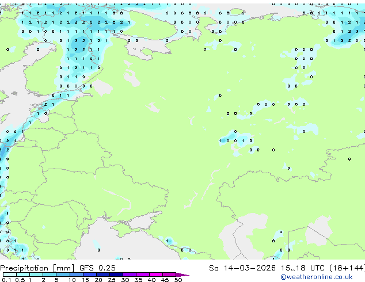365x282 pixels.
Task: Select the 1–2 mm legend color
Action: click(x=36, y=275)
